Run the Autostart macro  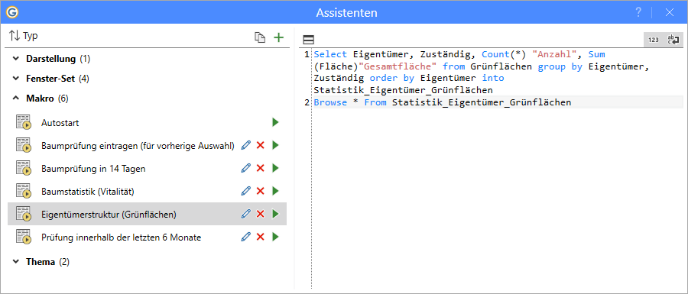[x=275, y=122]
